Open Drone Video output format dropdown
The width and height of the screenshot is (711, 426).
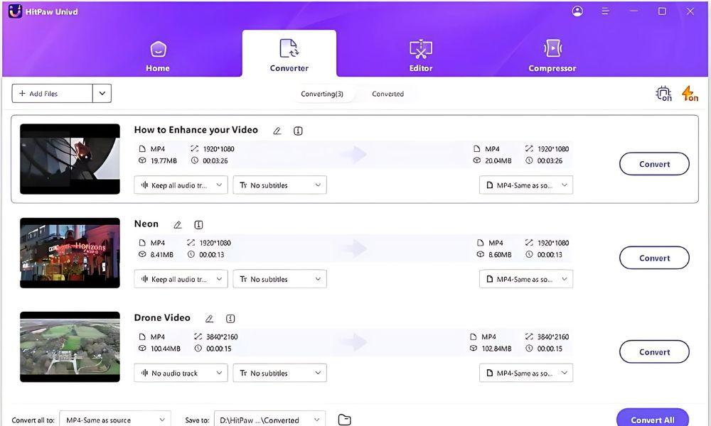coord(526,373)
